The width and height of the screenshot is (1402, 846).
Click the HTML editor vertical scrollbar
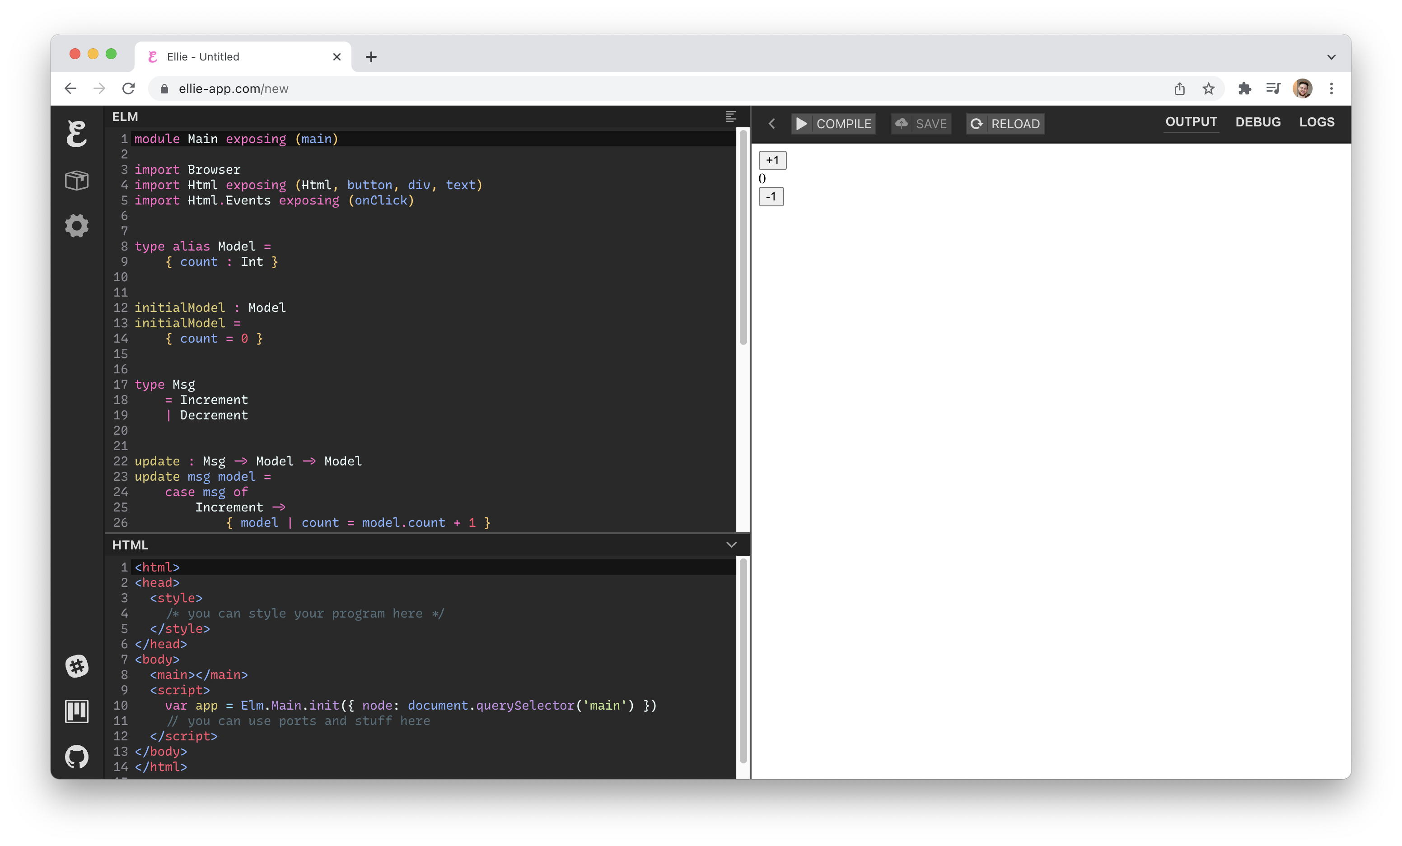pos(743,660)
